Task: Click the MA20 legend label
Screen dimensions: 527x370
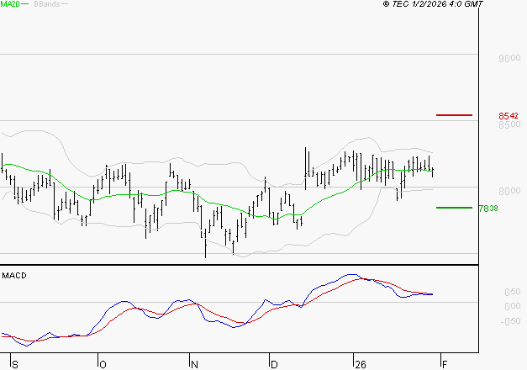Action: [x=10, y=5]
